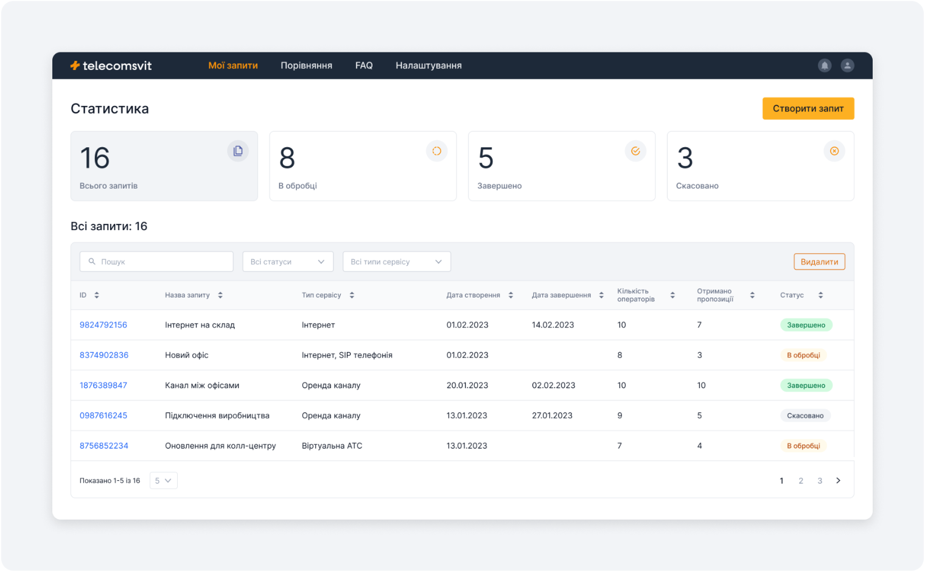
Task: Click the notification bell icon
Action: coord(824,66)
